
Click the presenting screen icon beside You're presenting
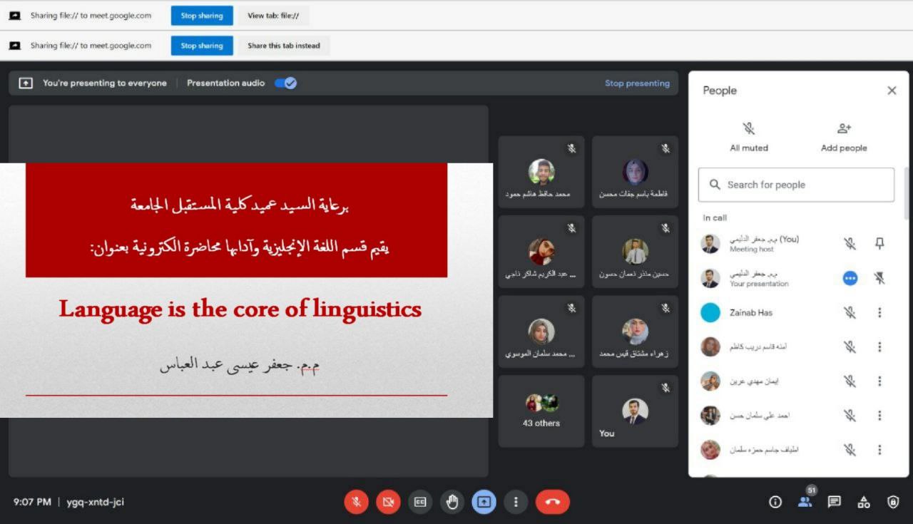pyautogui.click(x=26, y=83)
